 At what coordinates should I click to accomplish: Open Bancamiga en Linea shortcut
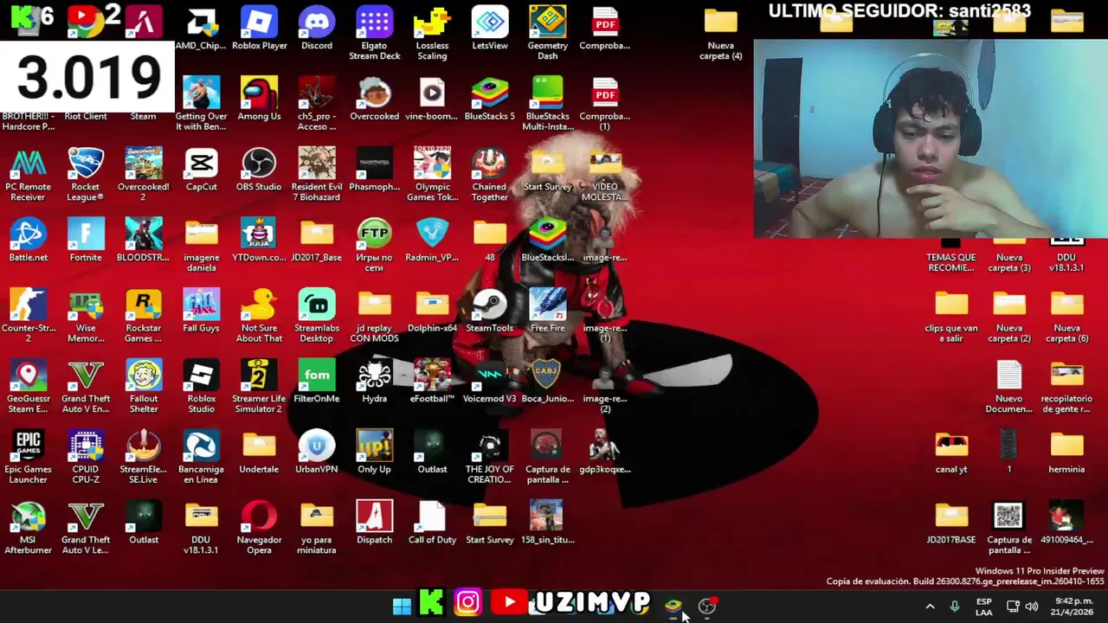pos(201,459)
